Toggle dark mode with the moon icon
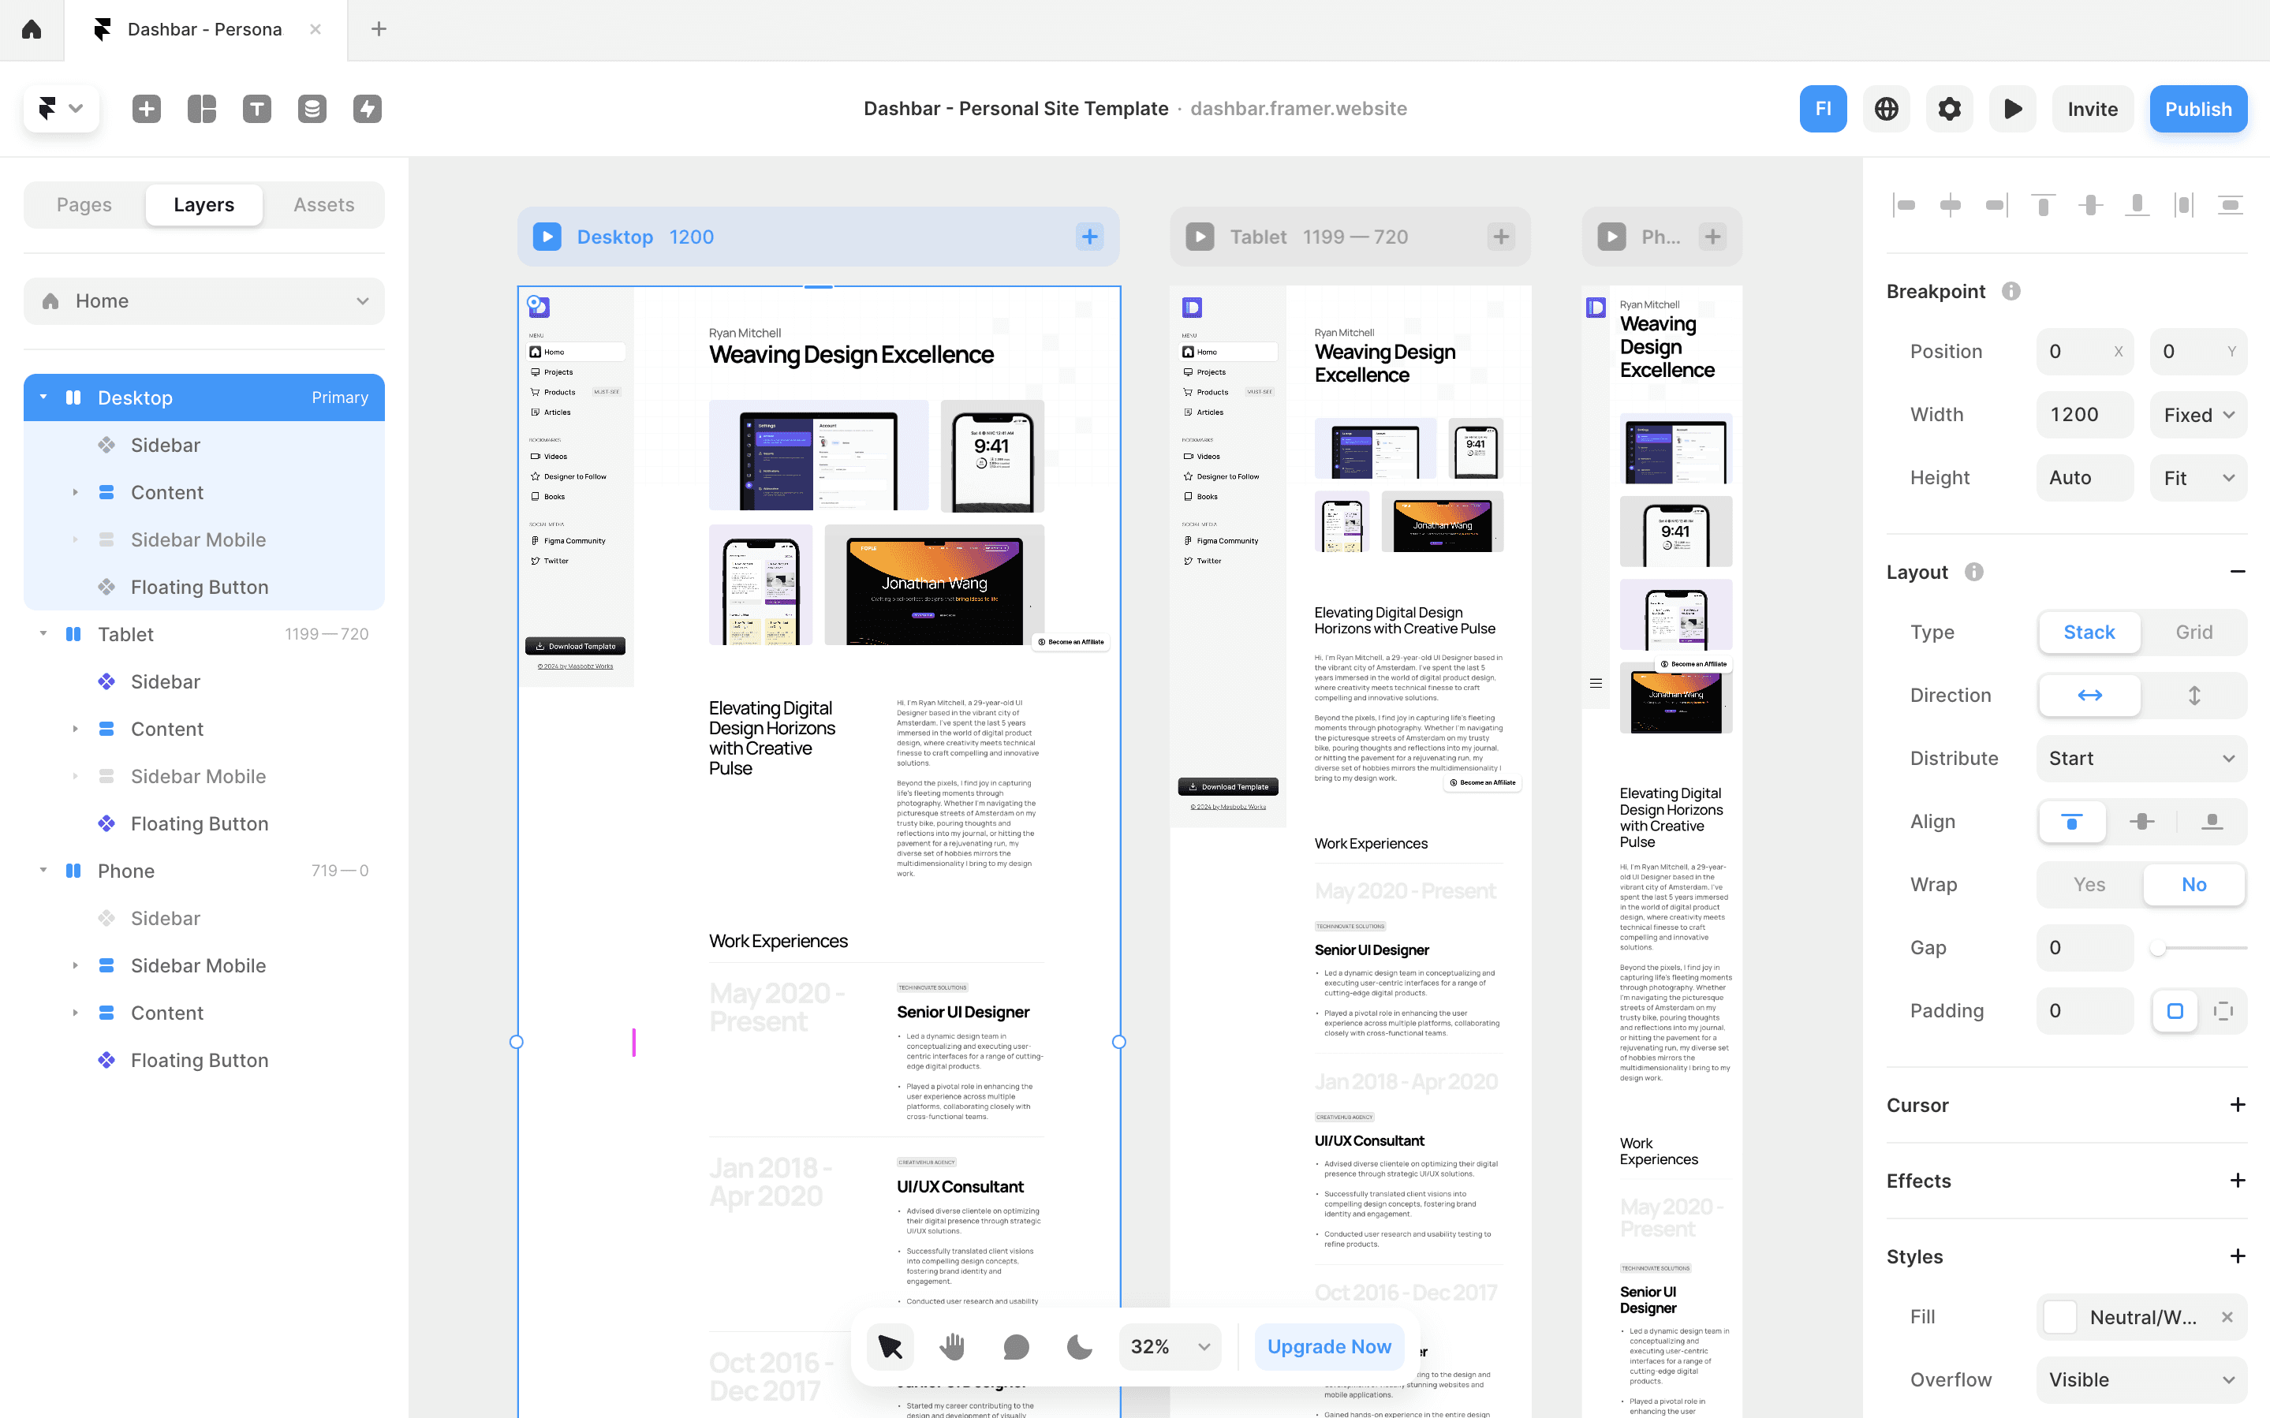The height and width of the screenshot is (1418, 2270). [1078, 1345]
